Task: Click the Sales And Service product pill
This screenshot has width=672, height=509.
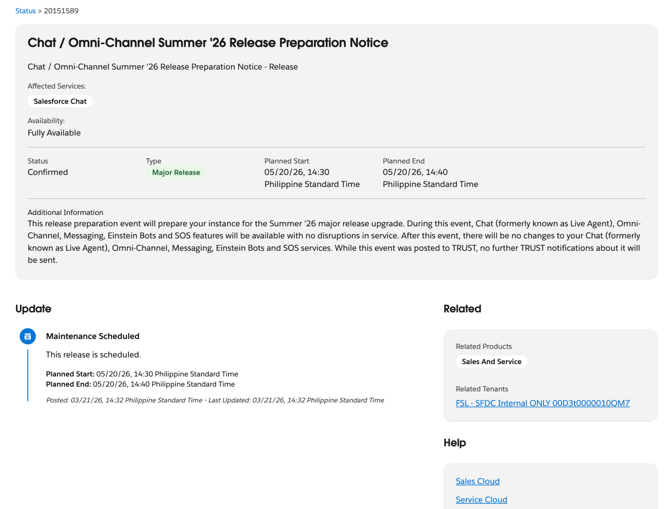Action: (491, 361)
